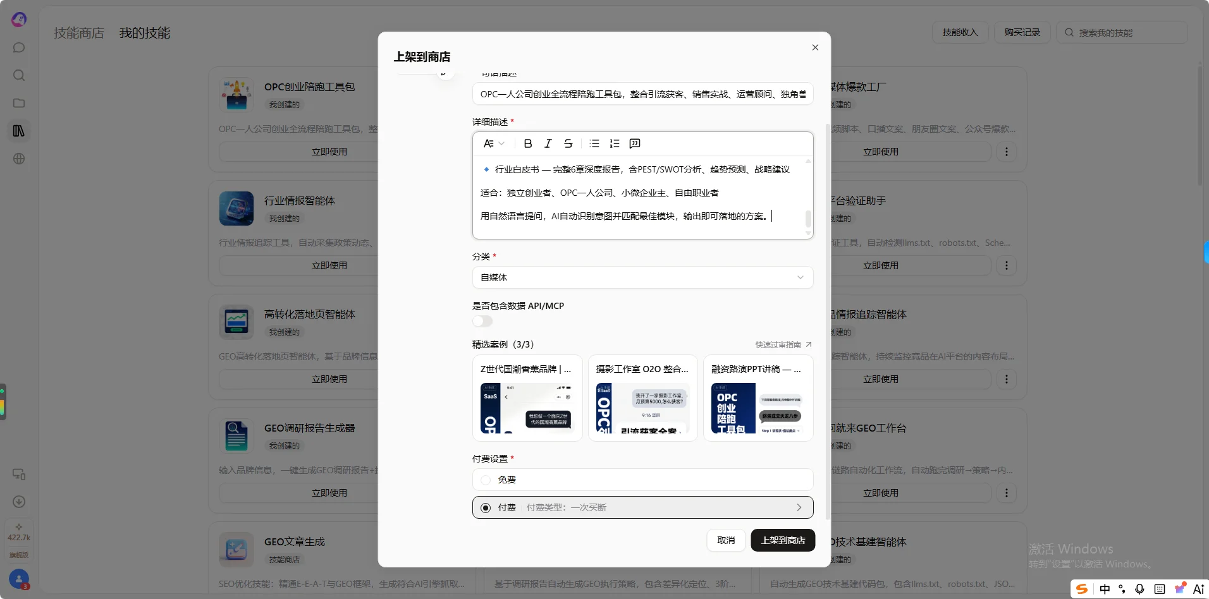Click the Sogou input method icon in tray
The height and width of the screenshot is (599, 1209).
pos(1083,589)
